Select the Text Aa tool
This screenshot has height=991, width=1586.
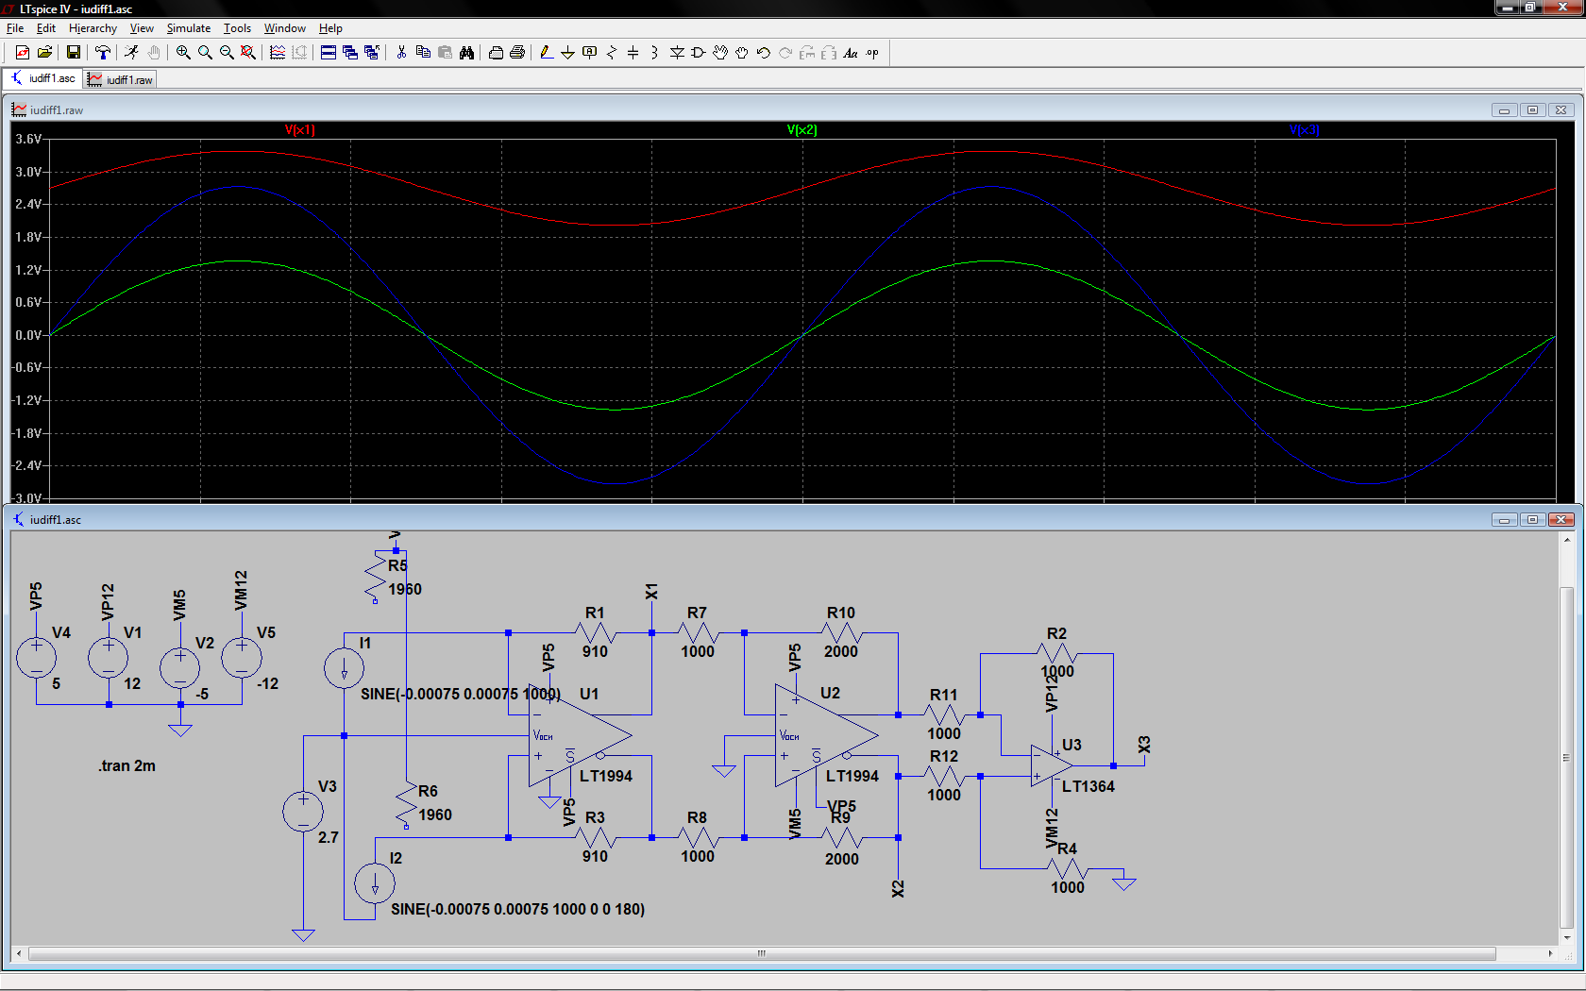coord(851,53)
